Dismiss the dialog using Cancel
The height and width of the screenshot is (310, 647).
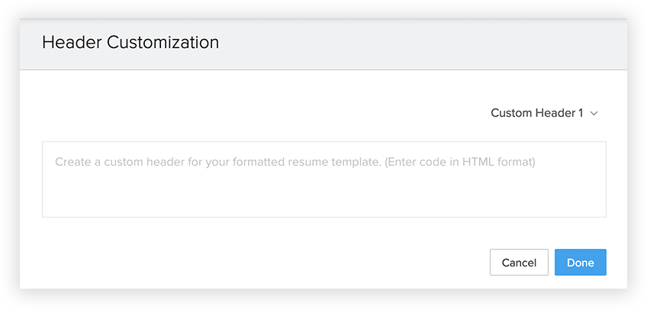click(519, 262)
